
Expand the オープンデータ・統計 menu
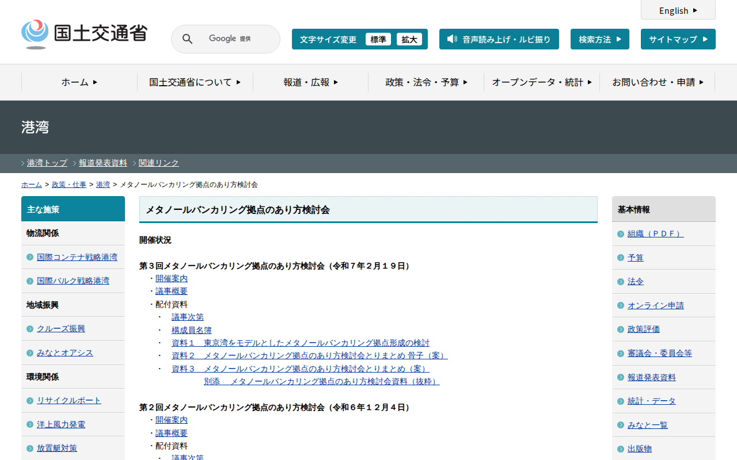tap(541, 82)
